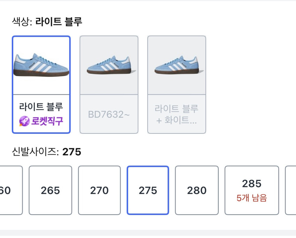Select the 라이트 블루 + 화이트 option label
Viewport: 296px width, 238px height.
[177, 114]
